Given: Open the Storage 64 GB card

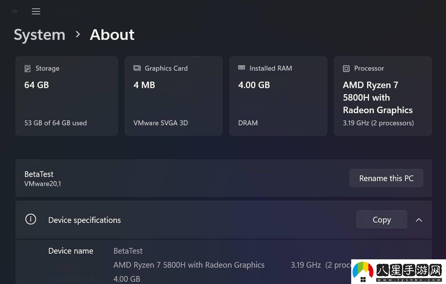Looking at the screenshot, I should (x=67, y=96).
